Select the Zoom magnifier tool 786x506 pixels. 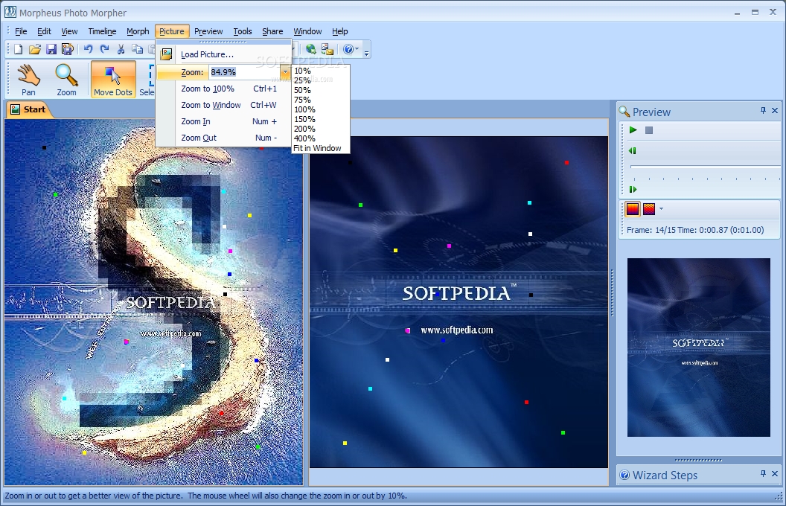click(67, 80)
